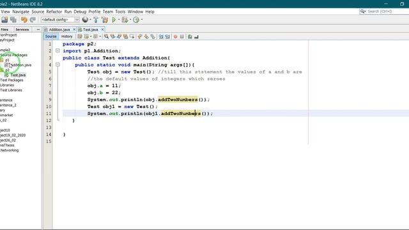
Task: Open the dropdown arrow next to Run Project
Action: (119, 20)
